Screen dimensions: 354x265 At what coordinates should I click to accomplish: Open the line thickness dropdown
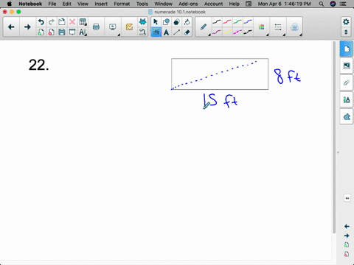click(278, 27)
